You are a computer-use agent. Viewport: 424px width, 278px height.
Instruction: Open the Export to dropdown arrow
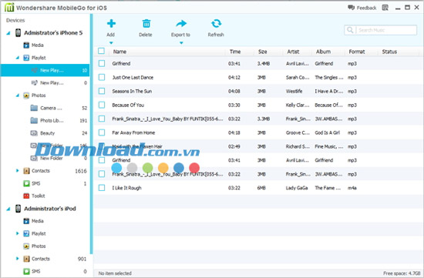181,42
